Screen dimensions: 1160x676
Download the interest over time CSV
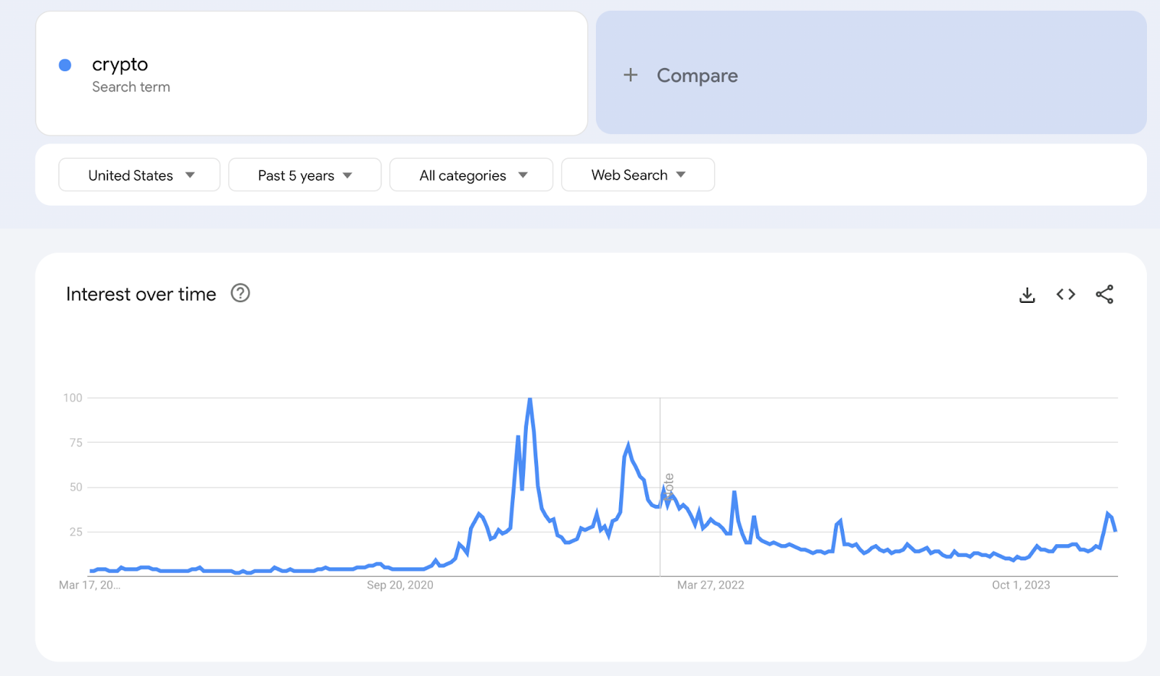pos(1027,295)
